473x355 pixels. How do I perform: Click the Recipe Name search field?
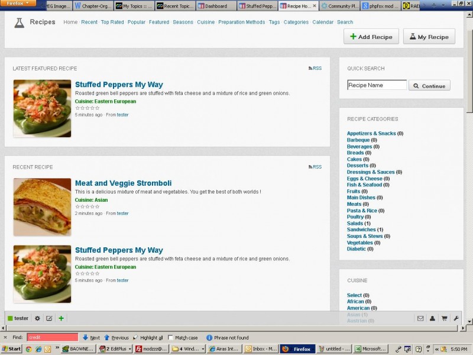click(377, 85)
